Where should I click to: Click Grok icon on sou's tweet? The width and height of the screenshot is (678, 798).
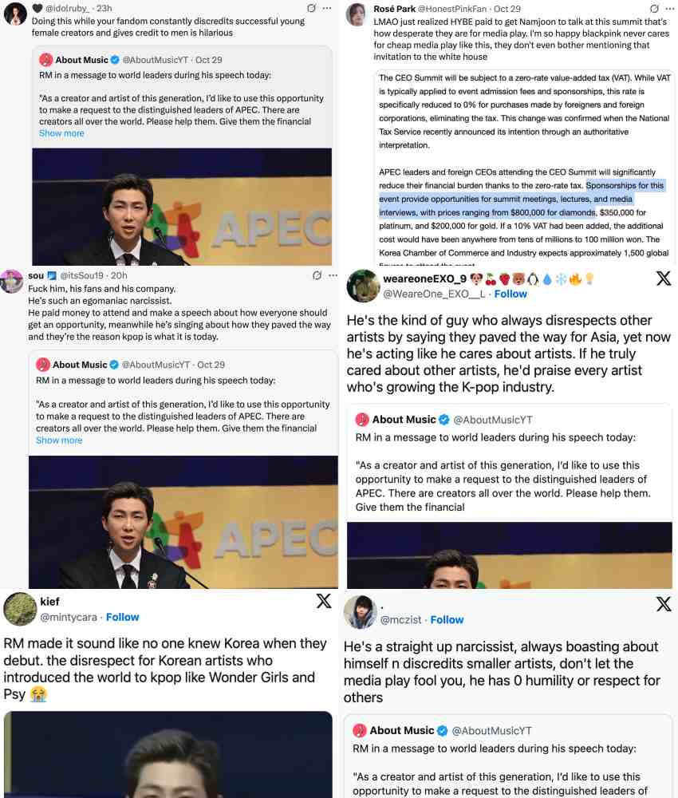point(317,275)
